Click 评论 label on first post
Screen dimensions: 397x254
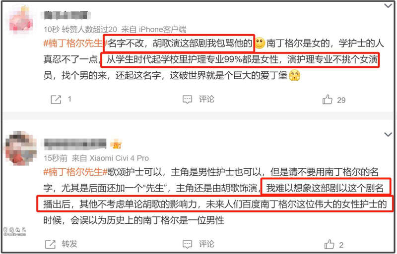[206, 99]
